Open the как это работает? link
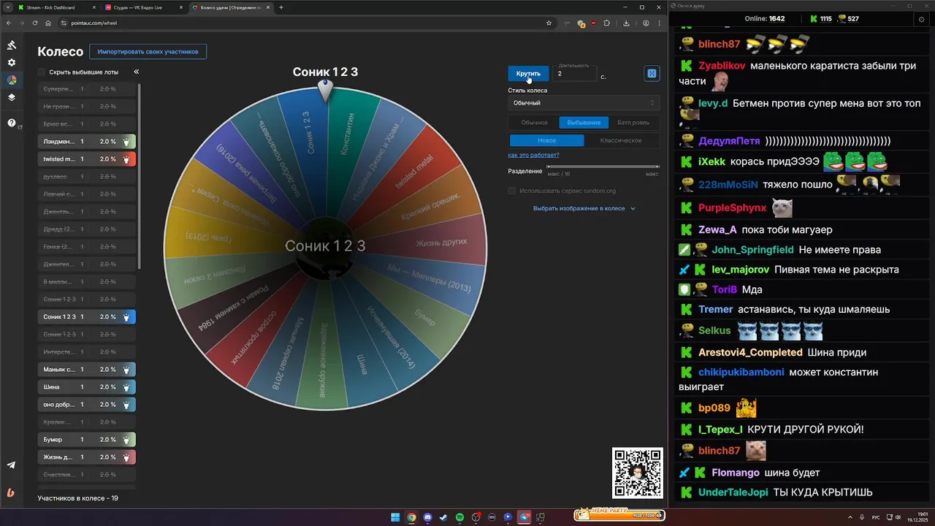935x526 pixels. click(533, 155)
